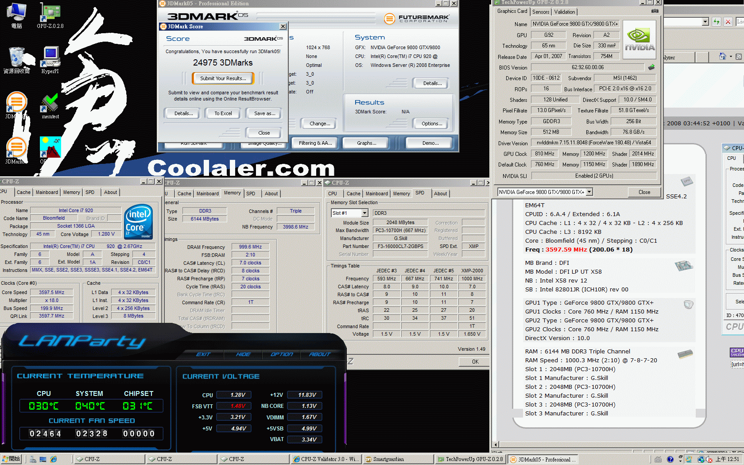Click the horizontal scrollbar left arrow in browser
The height and width of the screenshot is (465, 744).
pyautogui.click(x=496, y=445)
